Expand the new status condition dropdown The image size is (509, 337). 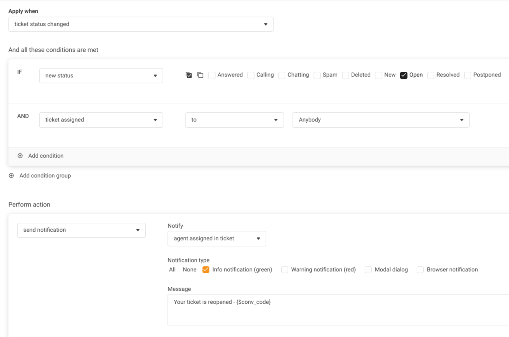pos(101,76)
